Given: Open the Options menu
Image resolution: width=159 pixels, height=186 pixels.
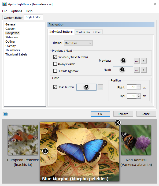Looking at the screenshot, I should (16, 11).
